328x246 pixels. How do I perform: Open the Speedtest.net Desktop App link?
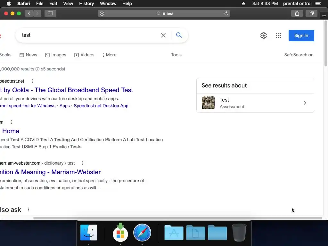coord(101,106)
